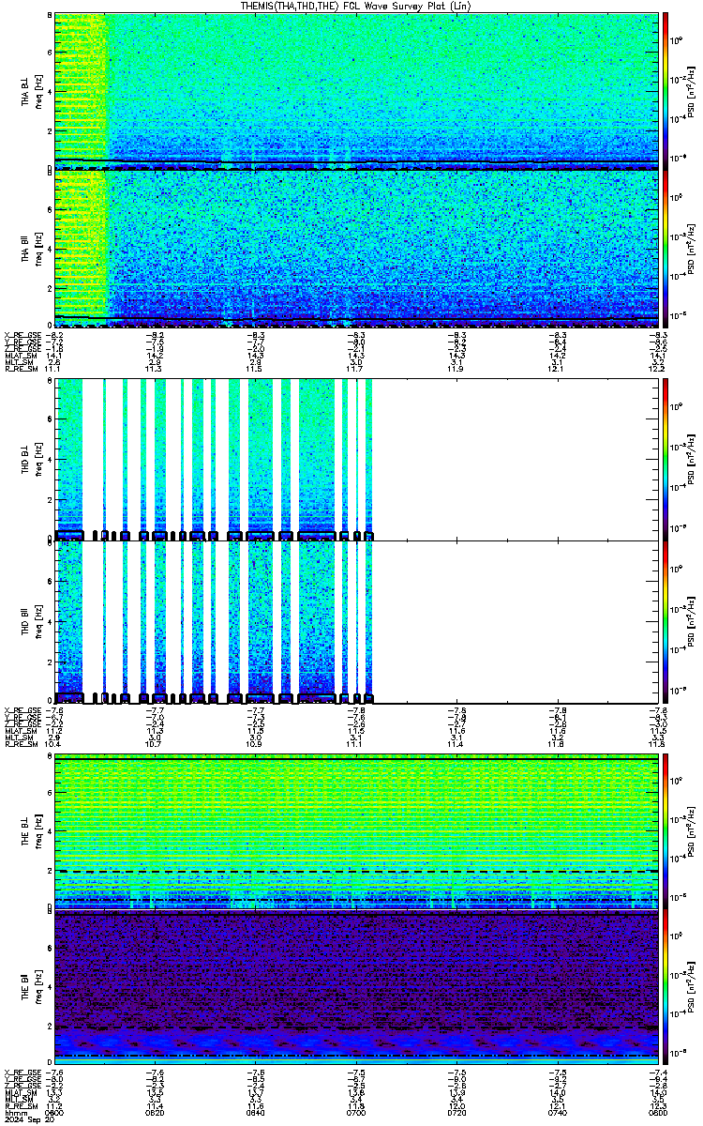Click the THEMIS FGL Wave Survey Plot title

pyautogui.click(x=355, y=6)
